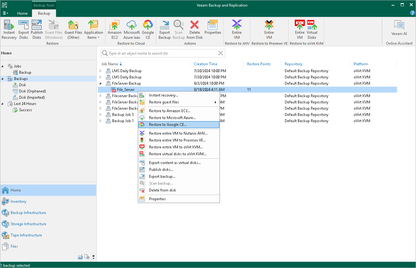Click Entire VM under Restore to Proxmox VE
Screen dimensions: 416x268
pyautogui.click(x=269, y=30)
